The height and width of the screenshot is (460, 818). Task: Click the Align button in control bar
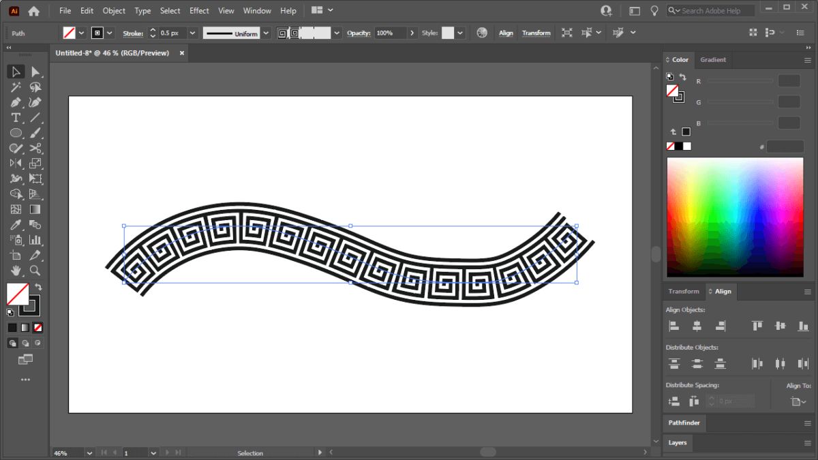pyautogui.click(x=506, y=33)
